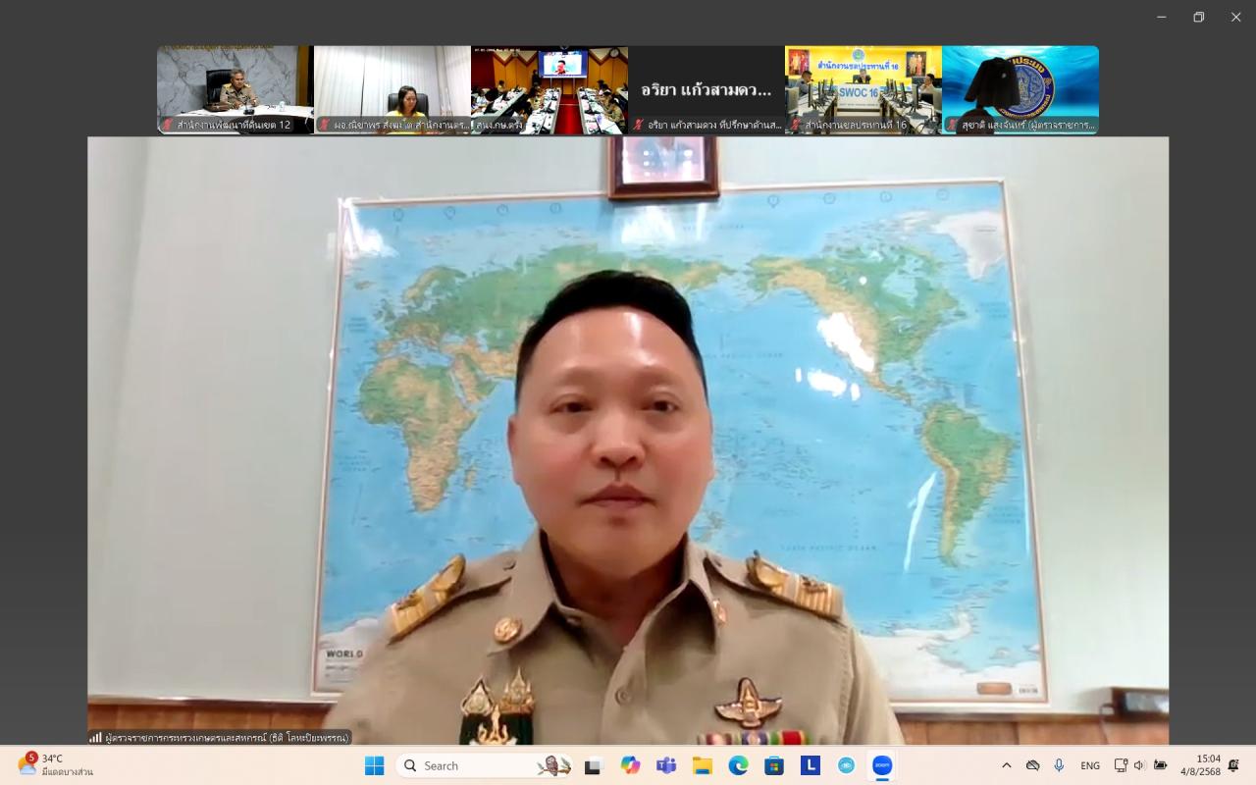
Task: Click the cast/display icon in the system tray
Action: (x=1121, y=765)
